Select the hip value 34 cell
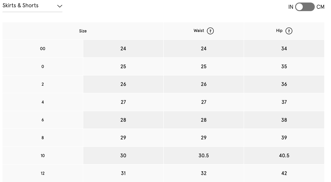This screenshot has height=182, width=331. 284,49
